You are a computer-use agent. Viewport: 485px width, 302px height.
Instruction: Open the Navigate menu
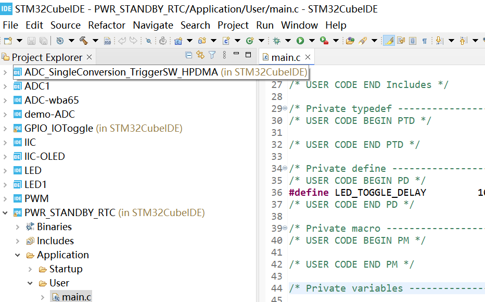[x=153, y=25]
